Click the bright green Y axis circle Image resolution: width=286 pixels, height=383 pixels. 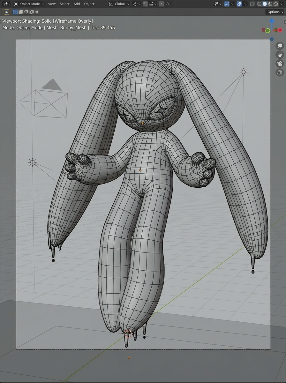pyautogui.click(x=267, y=31)
